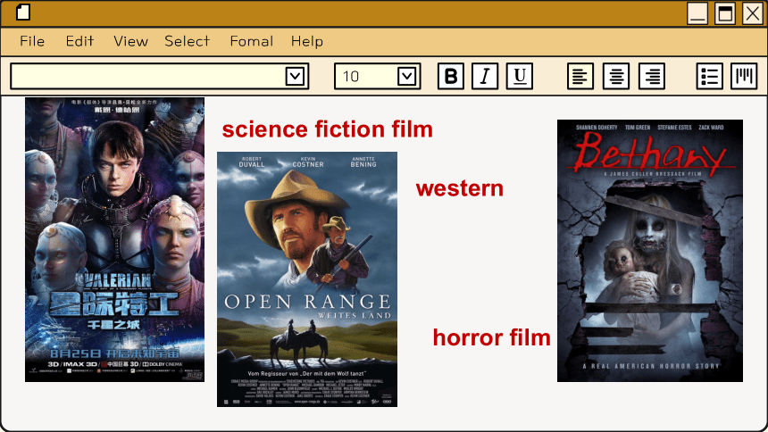This screenshot has width=768, height=432.
Task: Click the 'science fiction film' text
Action: pos(327,129)
